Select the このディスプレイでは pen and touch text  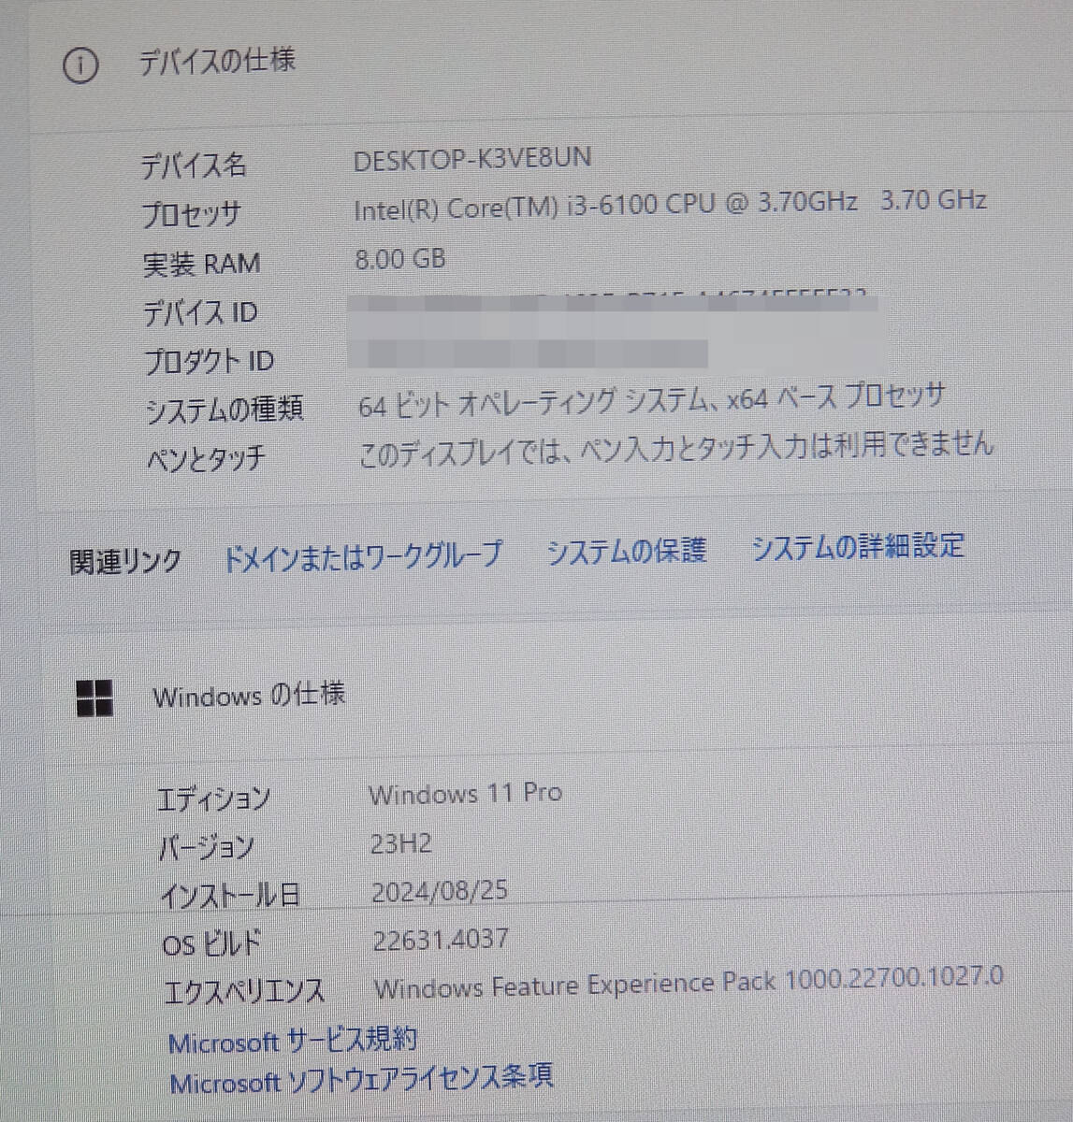[676, 448]
